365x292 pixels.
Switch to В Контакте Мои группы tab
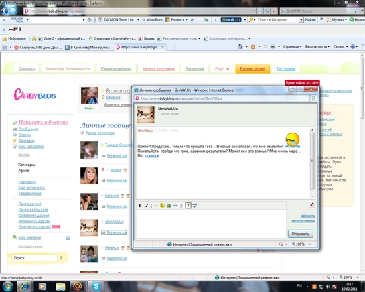coord(89,48)
